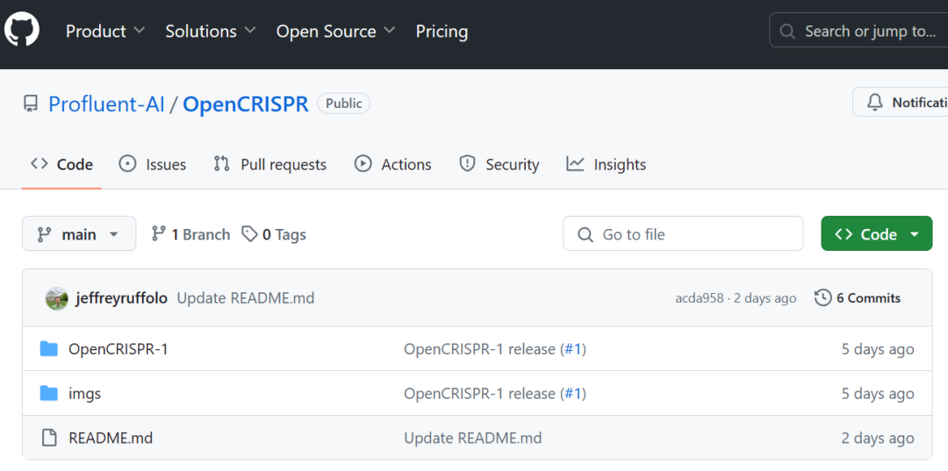Image resolution: width=948 pixels, height=471 pixels.
Task: Expand the Solutions navigation menu
Action: coord(211,32)
